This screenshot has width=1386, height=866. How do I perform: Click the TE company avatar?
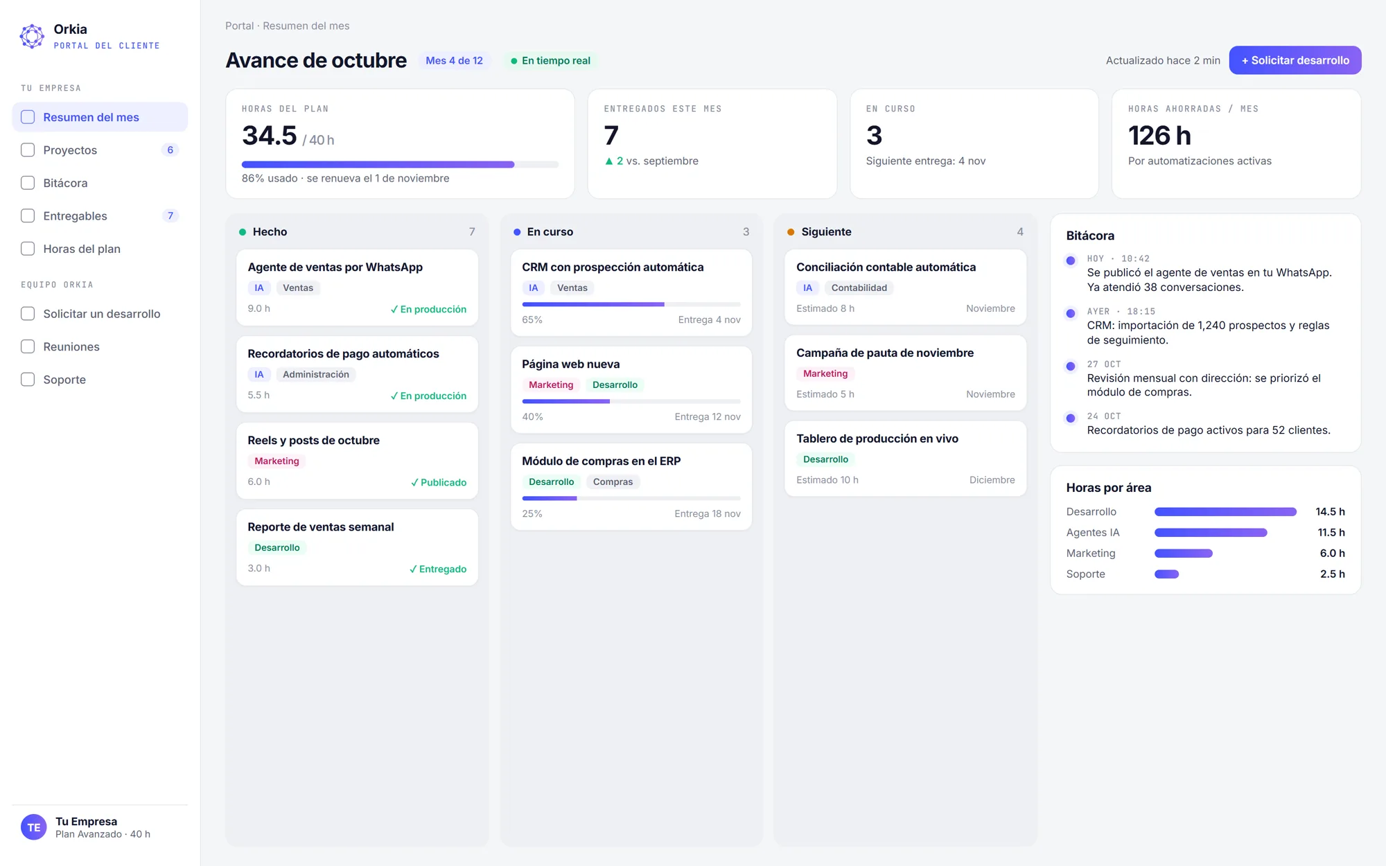coord(34,827)
